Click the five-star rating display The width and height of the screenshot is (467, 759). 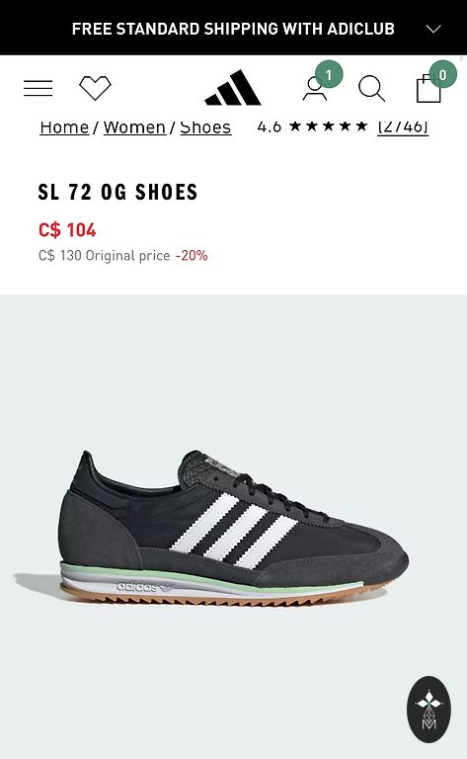click(328, 126)
